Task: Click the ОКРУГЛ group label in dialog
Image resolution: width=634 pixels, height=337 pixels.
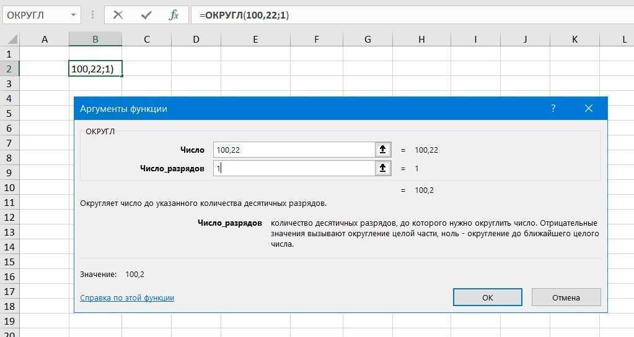Action: [100, 132]
